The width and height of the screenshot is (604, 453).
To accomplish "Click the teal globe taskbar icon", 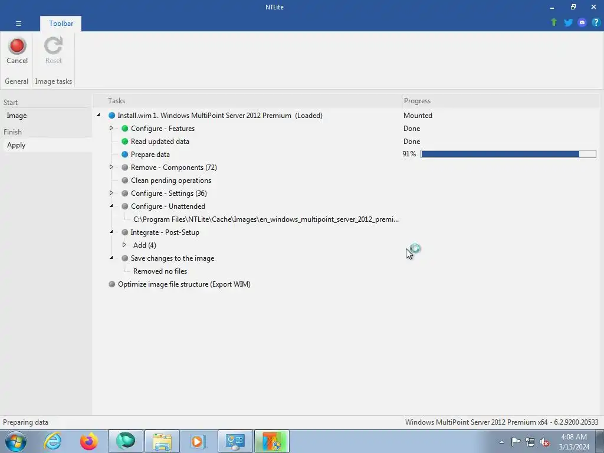I will click(x=126, y=441).
